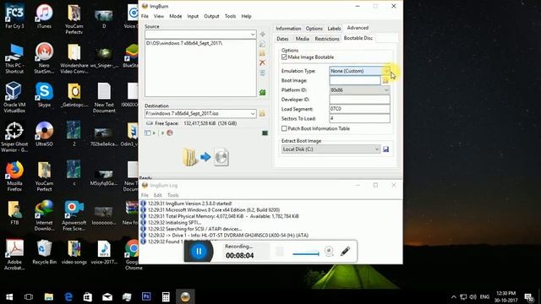This screenshot has width=541, height=304.
Task: Select the source folder path entry in list
Action: click(184, 43)
